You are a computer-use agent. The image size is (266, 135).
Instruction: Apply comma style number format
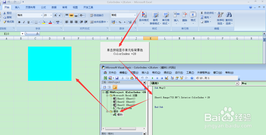124,22
